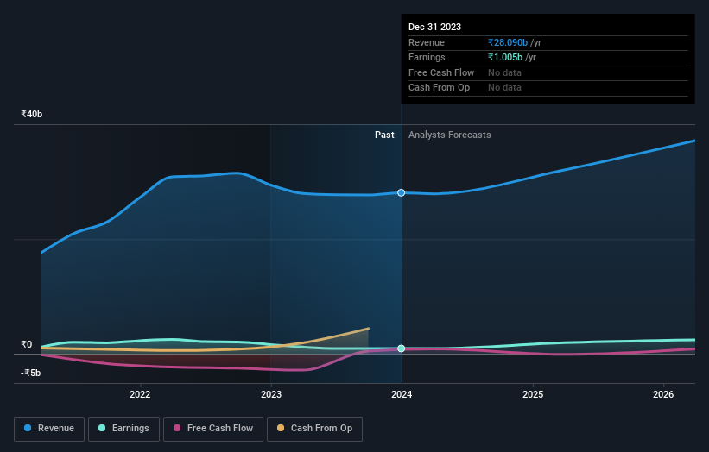Click the teal Earnings legend dot
The width and height of the screenshot is (709, 452).
[102, 428]
